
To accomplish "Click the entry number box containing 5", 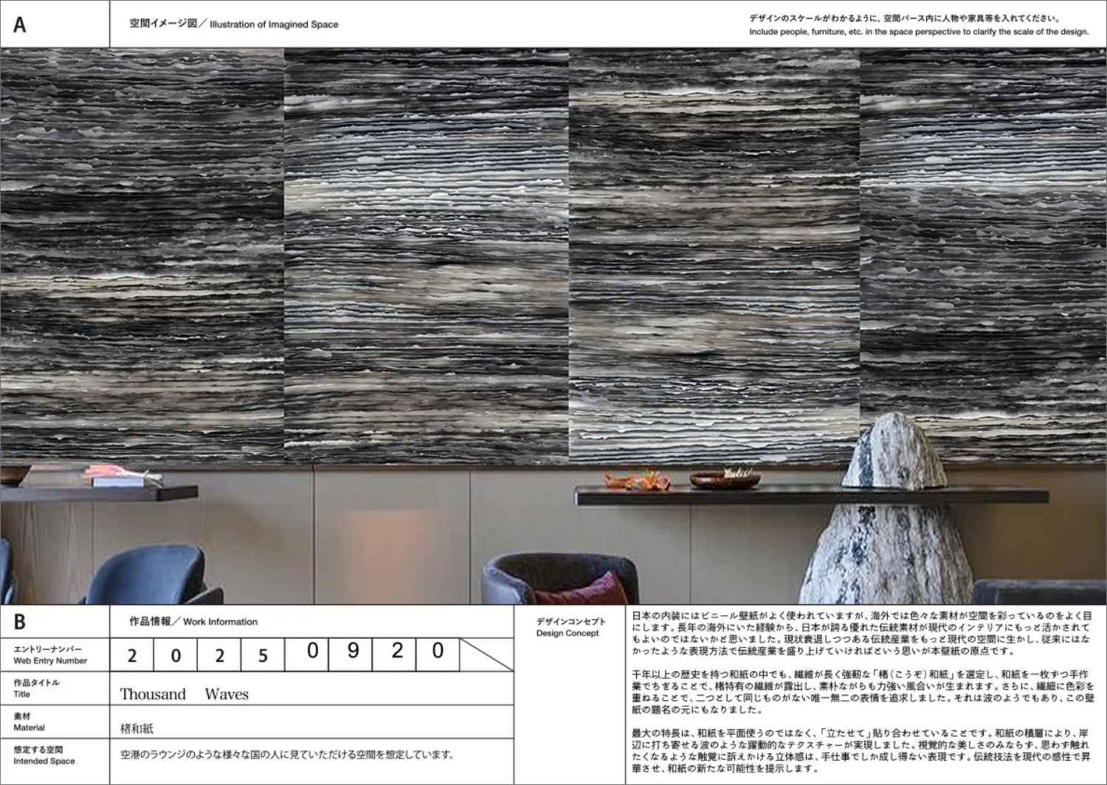I will 262,655.
